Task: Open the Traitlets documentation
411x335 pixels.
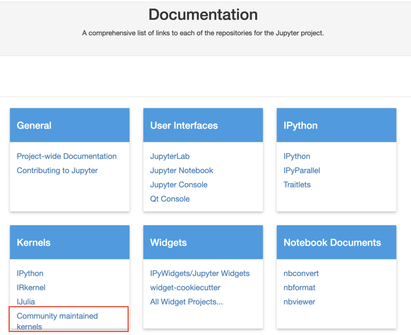Action: coord(297,184)
